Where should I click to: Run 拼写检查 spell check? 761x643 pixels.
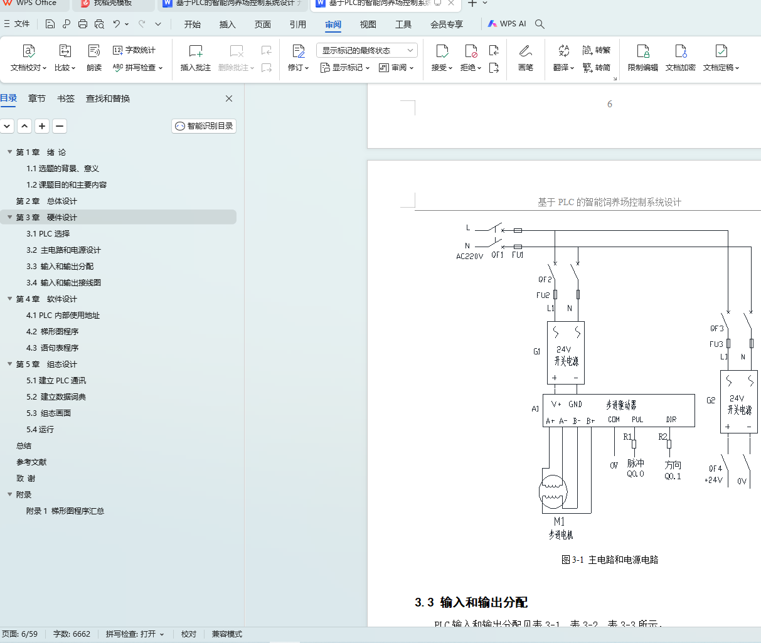(137, 67)
